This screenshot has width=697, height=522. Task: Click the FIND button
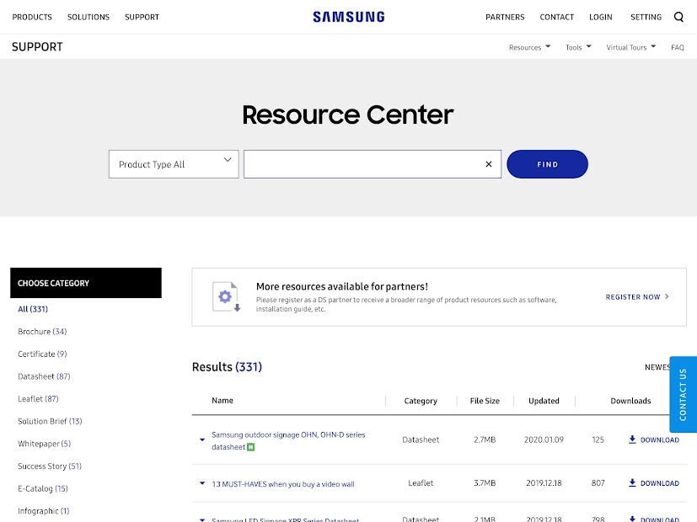546,163
